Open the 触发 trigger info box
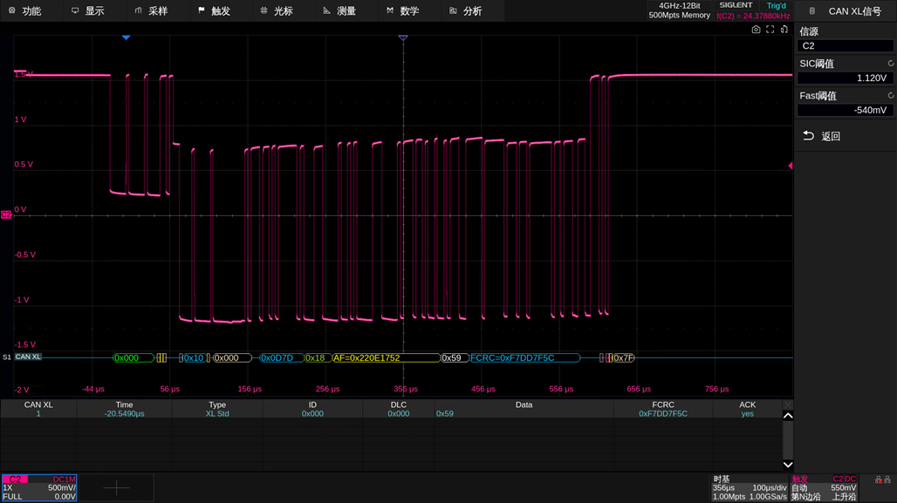 pos(824,487)
